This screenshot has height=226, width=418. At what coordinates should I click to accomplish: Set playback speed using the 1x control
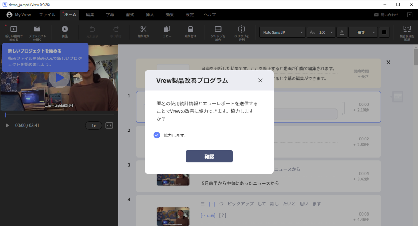click(93, 125)
